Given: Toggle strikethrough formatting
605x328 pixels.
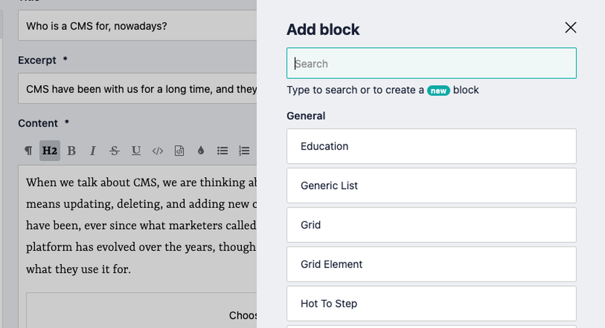Looking at the screenshot, I should (114, 150).
